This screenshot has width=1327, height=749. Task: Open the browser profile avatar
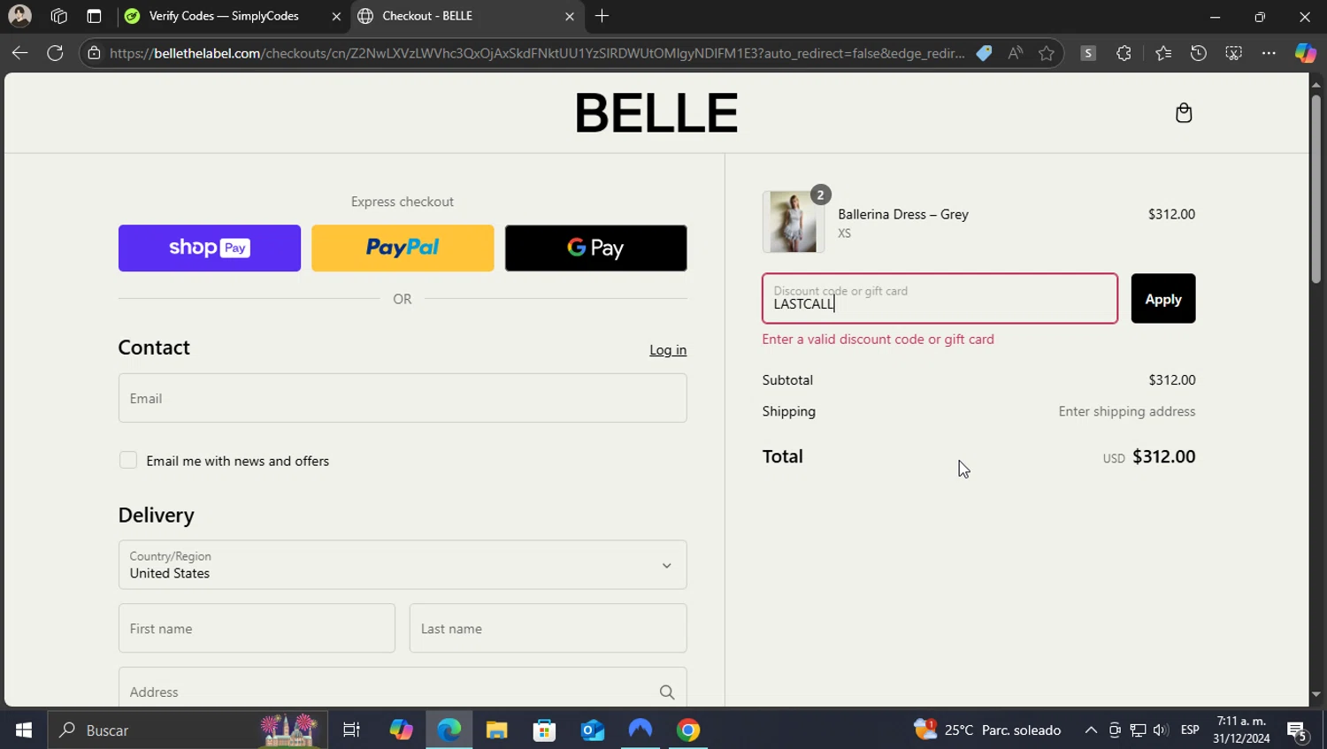pos(19,16)
